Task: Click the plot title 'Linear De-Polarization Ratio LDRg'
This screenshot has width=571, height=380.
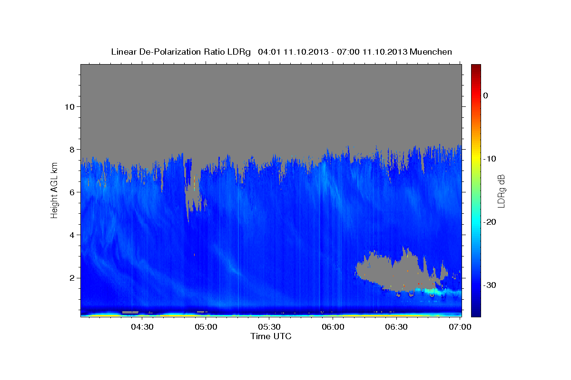Action: [181, 52]
